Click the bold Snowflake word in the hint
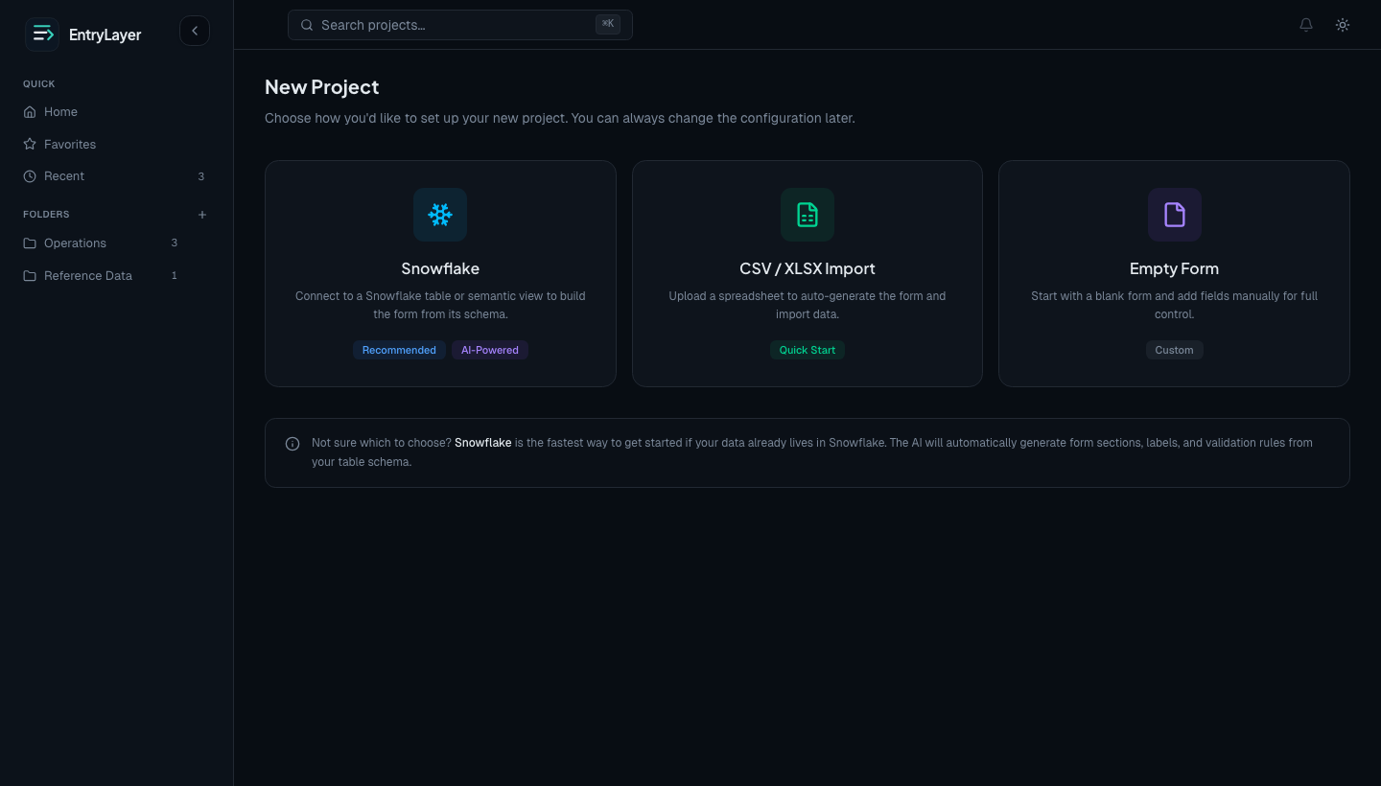 (483, 443)
